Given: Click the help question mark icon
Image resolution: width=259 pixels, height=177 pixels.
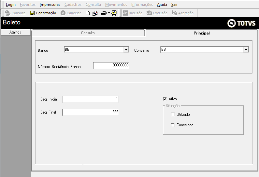Looking at the screenshot, I should click(x=114, y=13).
